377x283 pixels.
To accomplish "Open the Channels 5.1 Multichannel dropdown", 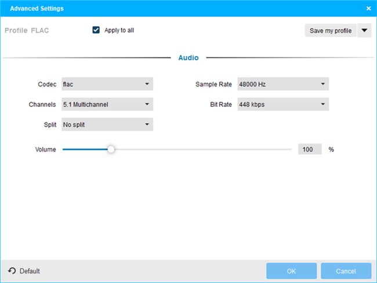I will click(107, 105).
